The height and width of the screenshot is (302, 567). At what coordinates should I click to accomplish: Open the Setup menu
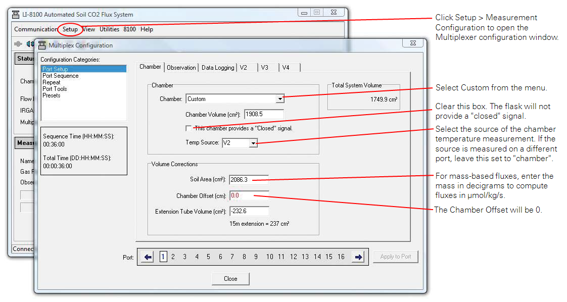tap(70, 29)
